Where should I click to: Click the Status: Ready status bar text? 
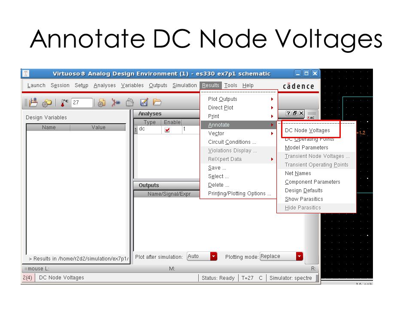tap(218, 278)
